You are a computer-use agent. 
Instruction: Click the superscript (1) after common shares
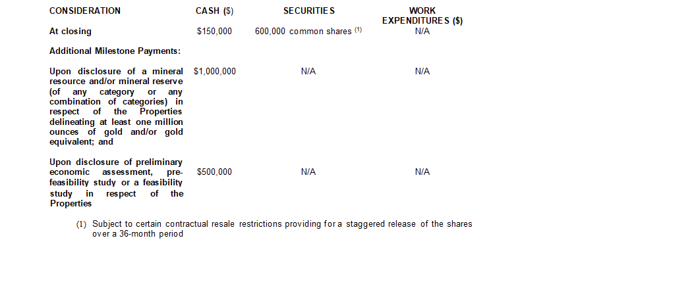tap(358, 30)
